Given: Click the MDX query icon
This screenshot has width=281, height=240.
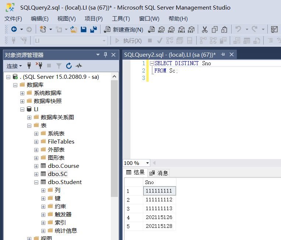Looking at the screenshot, I should click(x=161, y=29).
